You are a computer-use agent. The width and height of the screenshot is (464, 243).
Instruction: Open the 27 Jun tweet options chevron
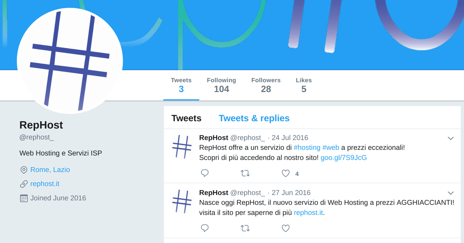[451, 193]
